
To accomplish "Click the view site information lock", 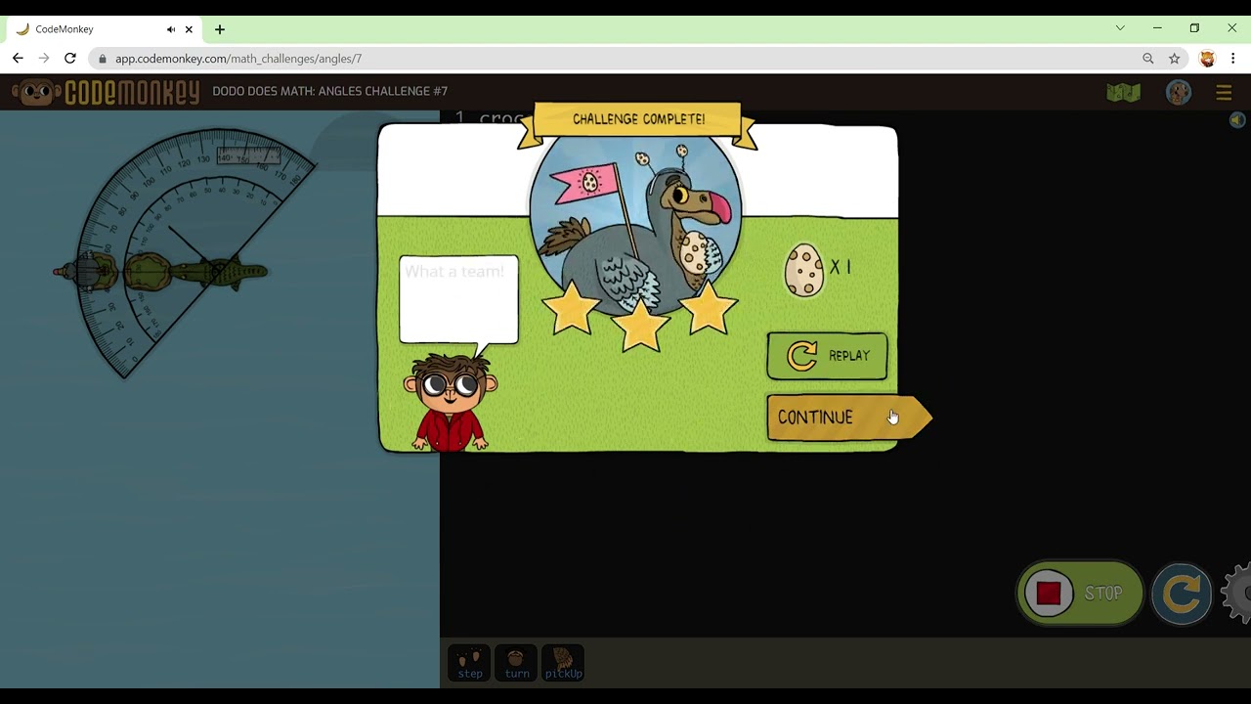I will coord(102,59).
